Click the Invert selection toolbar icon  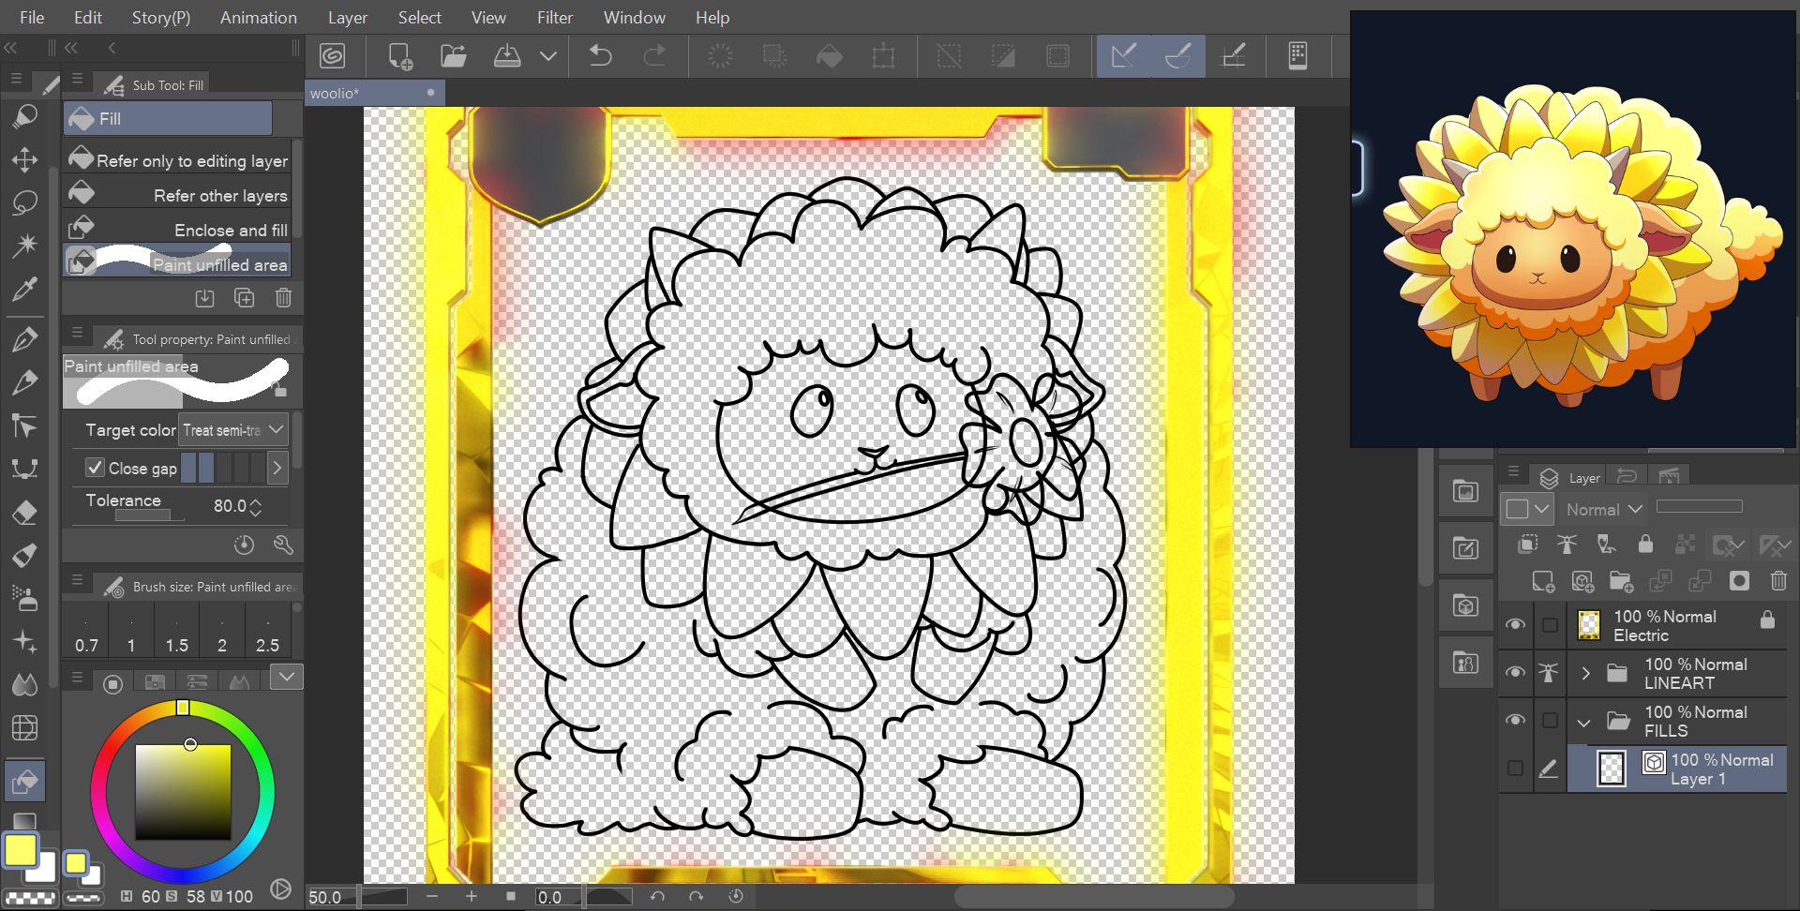[1003, 56]
